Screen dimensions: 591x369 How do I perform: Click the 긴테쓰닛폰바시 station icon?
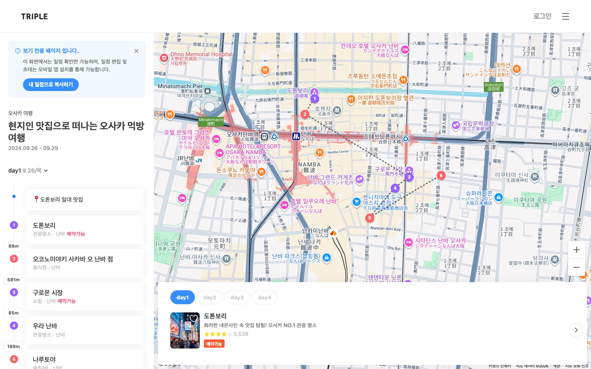[406, 139]
